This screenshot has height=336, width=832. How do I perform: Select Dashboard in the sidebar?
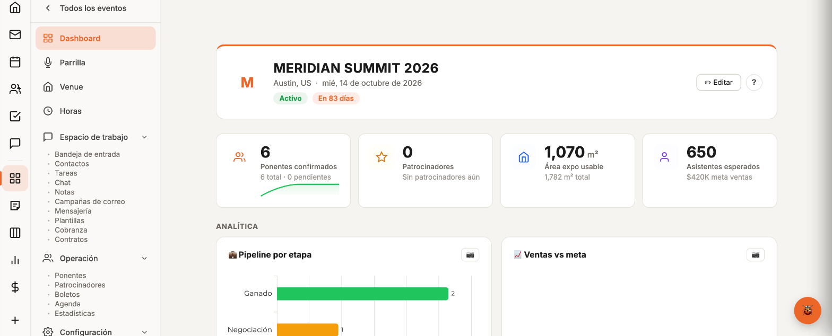point(96,38)
